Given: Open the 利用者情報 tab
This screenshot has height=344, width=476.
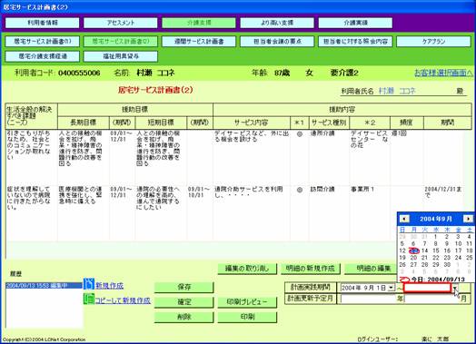Looking at the screenshot, I should (42, 23).
